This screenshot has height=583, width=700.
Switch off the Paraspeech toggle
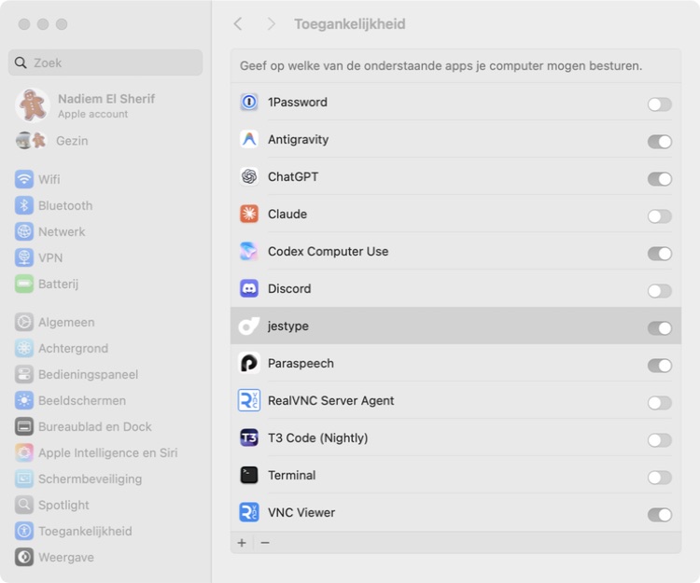coord(659,366)
